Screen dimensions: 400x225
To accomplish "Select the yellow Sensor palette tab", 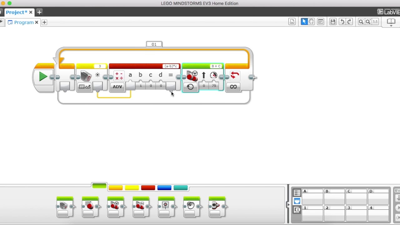I will coord(132,188).
